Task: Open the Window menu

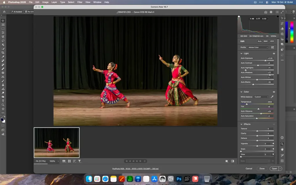Action: coord(97,2)
